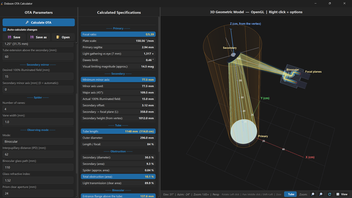
Task: Click the Outer diameter row
Action: pos(118,138)
